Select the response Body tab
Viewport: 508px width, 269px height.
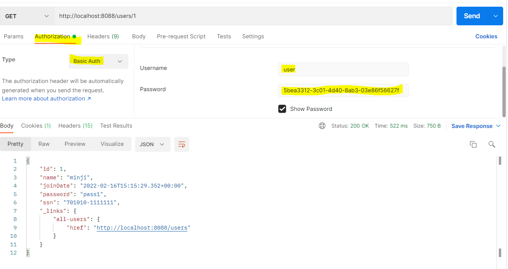(7, 126)
